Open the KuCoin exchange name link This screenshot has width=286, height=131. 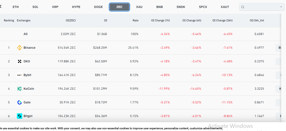point(29,89)
